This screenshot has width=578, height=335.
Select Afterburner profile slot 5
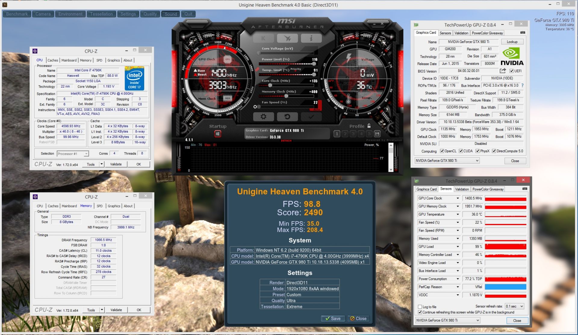click(369, 134)
